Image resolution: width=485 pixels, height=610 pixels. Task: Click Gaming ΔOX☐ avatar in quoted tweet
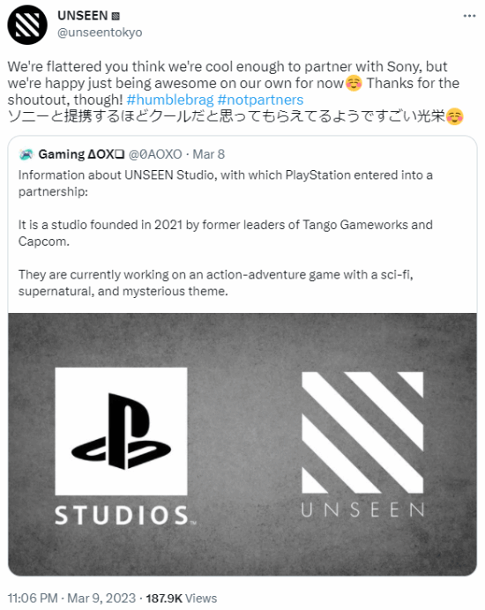26,154
